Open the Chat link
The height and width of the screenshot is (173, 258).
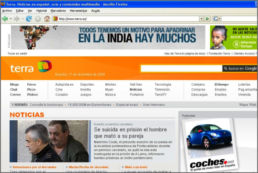coord(14,89)
